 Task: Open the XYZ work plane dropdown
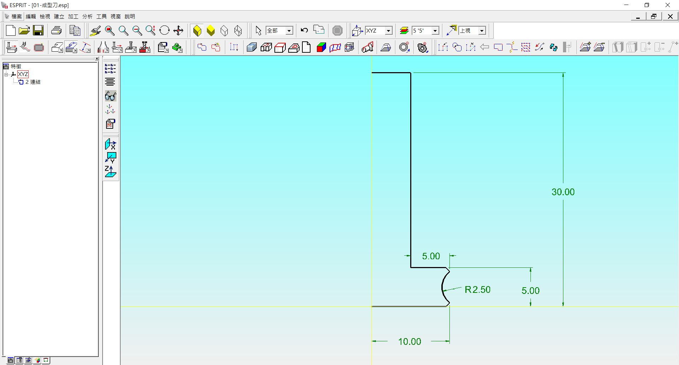388,31
